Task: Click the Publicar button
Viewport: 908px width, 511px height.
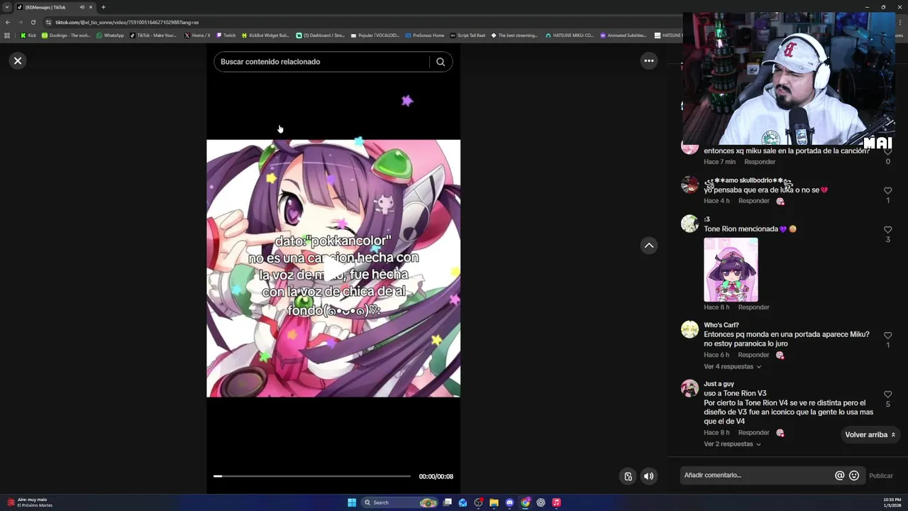Action: tap(881, 476)
